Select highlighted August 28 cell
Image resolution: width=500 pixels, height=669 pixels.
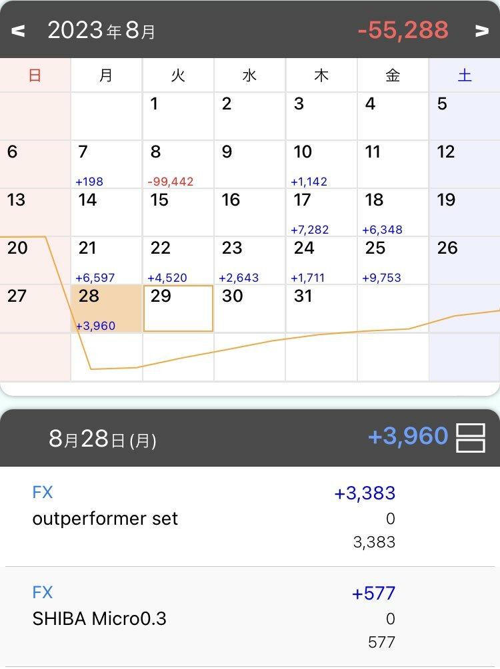point(106,308)
